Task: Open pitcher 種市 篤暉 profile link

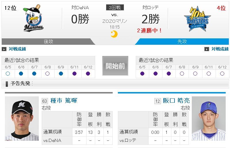Action: (x=64, y=101)
